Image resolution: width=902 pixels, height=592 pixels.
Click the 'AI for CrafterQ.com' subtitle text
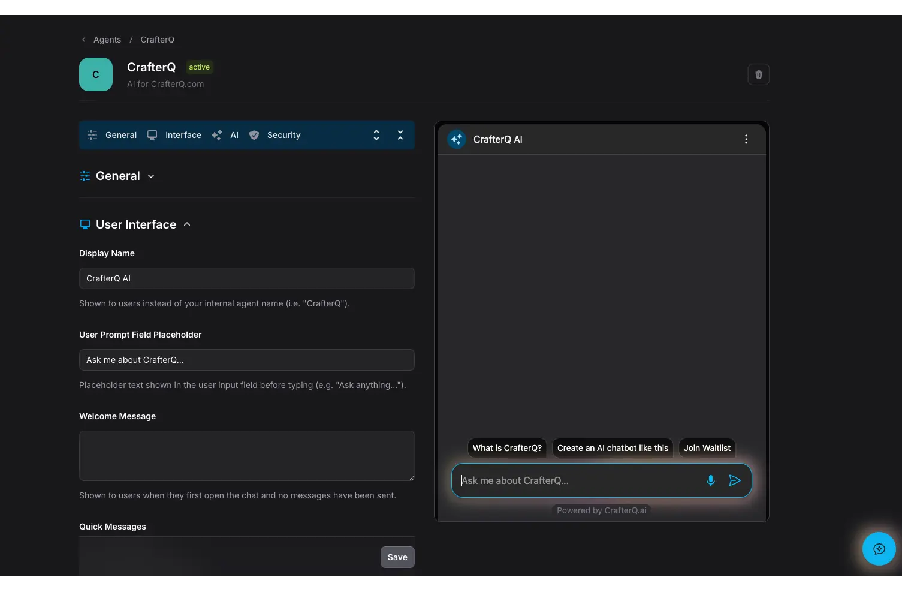165,84
